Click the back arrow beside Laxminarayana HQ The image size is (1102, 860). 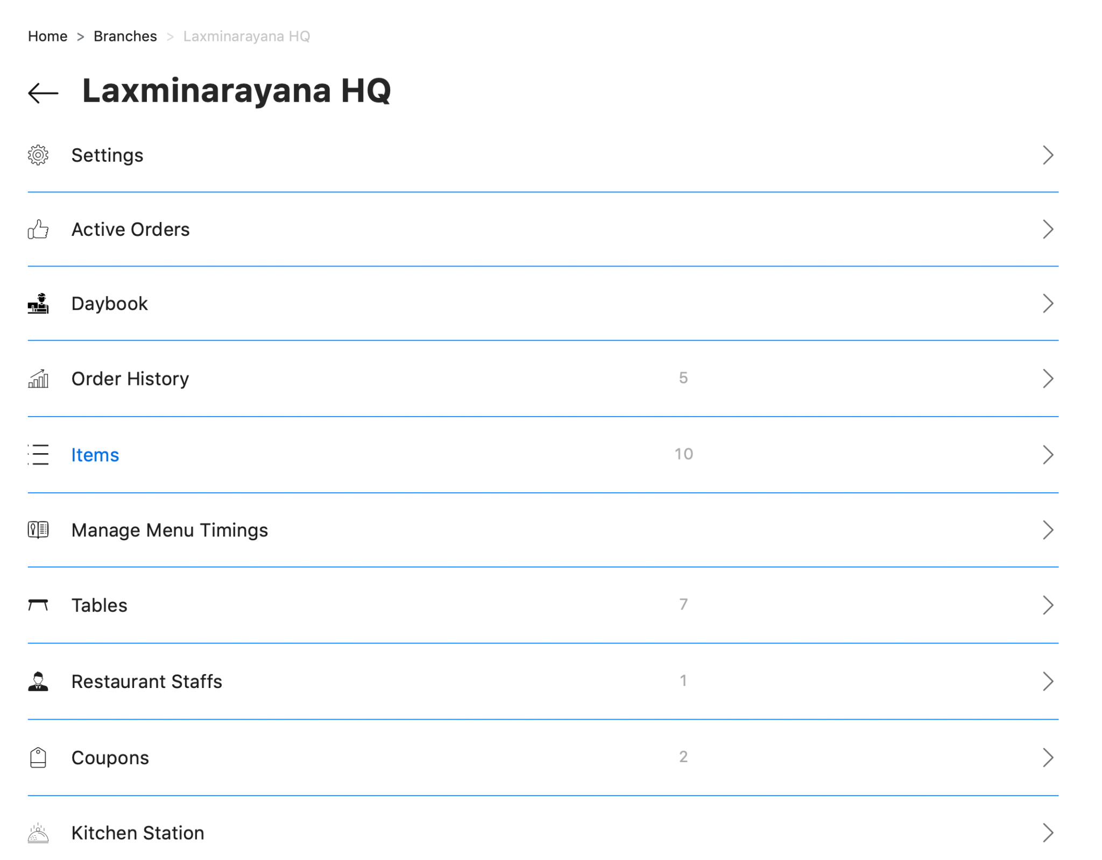[43, 93]
